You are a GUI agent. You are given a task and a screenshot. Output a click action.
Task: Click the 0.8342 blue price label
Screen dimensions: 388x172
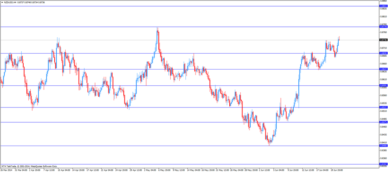(383, 164)
